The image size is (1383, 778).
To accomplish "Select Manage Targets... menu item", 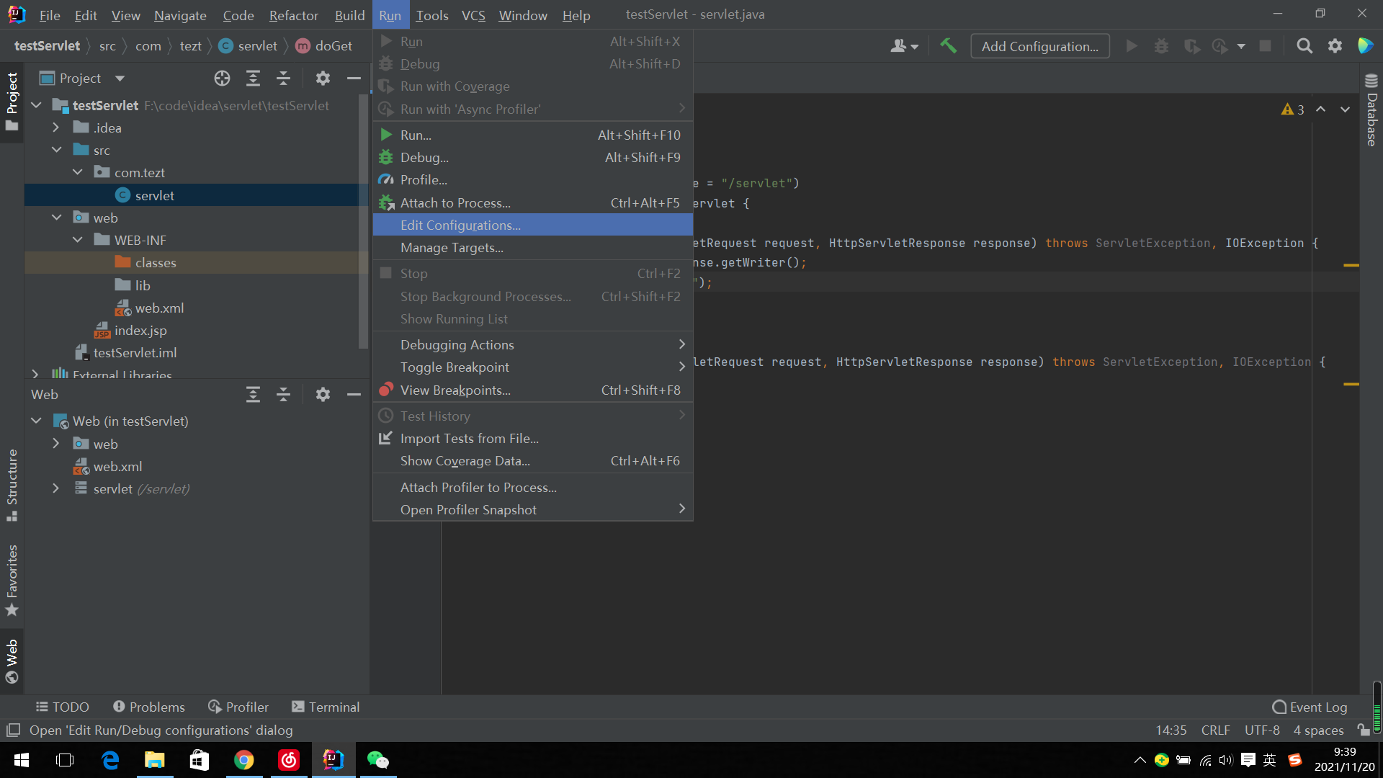I will (532, 247).
